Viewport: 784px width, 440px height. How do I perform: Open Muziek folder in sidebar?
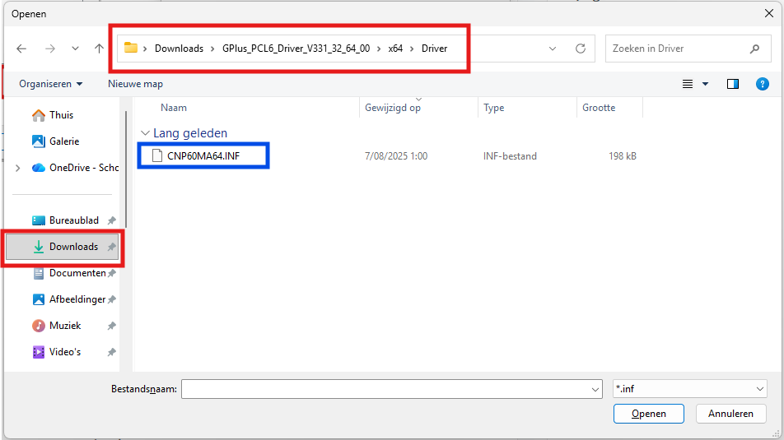(65, 326)
